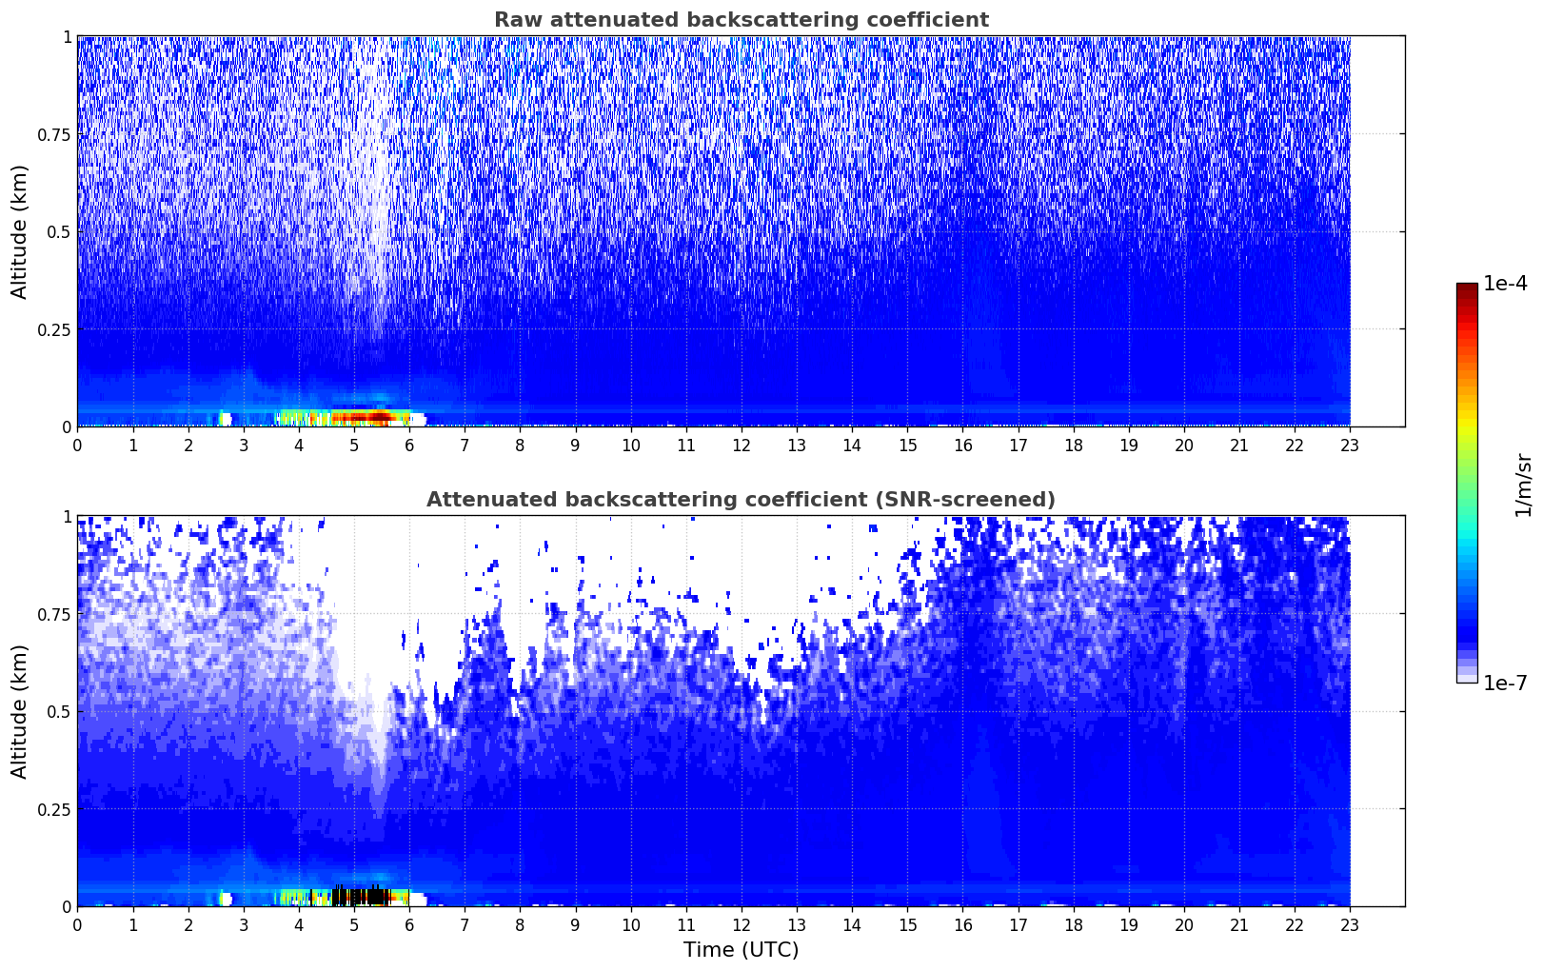Select altitude tick "0.5" on the SNR-screened plot
Viewport: 1543px width, 971px height.
59,711
